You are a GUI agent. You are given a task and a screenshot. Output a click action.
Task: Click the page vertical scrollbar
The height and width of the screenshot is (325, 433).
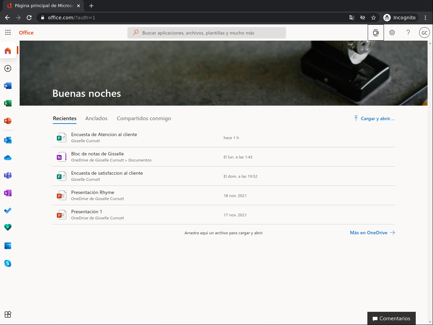[430, 183]
